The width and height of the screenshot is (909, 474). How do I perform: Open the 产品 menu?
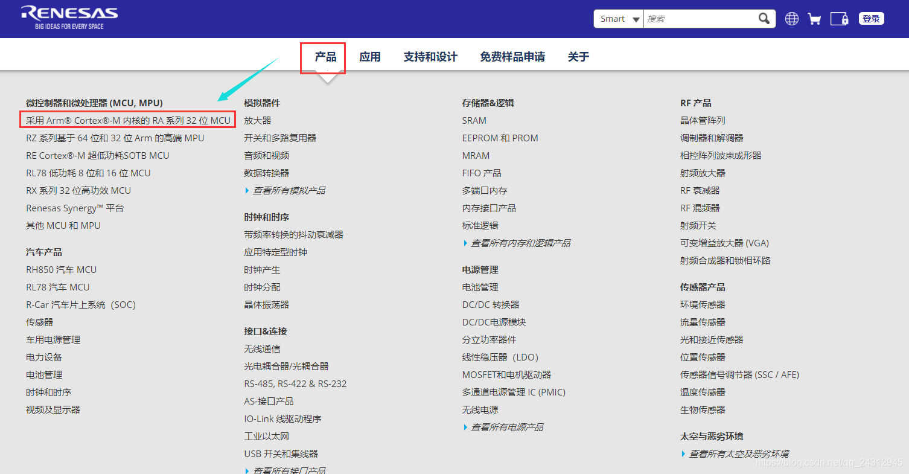(x=322, y=56)
